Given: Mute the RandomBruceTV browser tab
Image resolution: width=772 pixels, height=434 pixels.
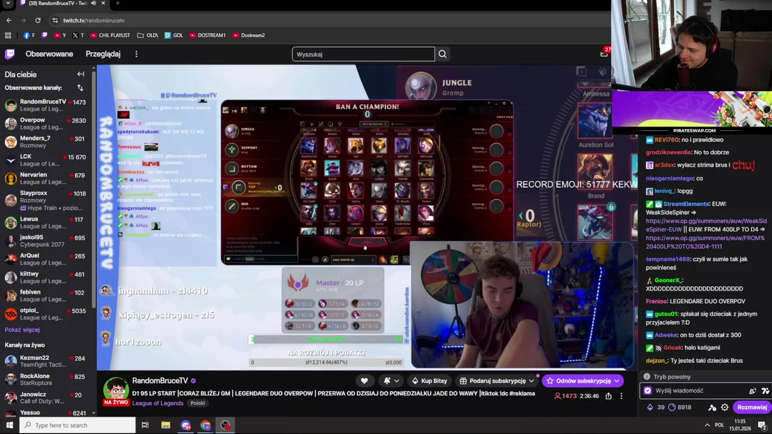Looking at the screenshot, I should 93,3.
